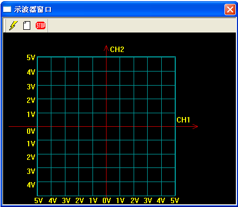The image size is (238, 207).
Task: Click the lightning bolt start icon
Action: tap(14, 25)
